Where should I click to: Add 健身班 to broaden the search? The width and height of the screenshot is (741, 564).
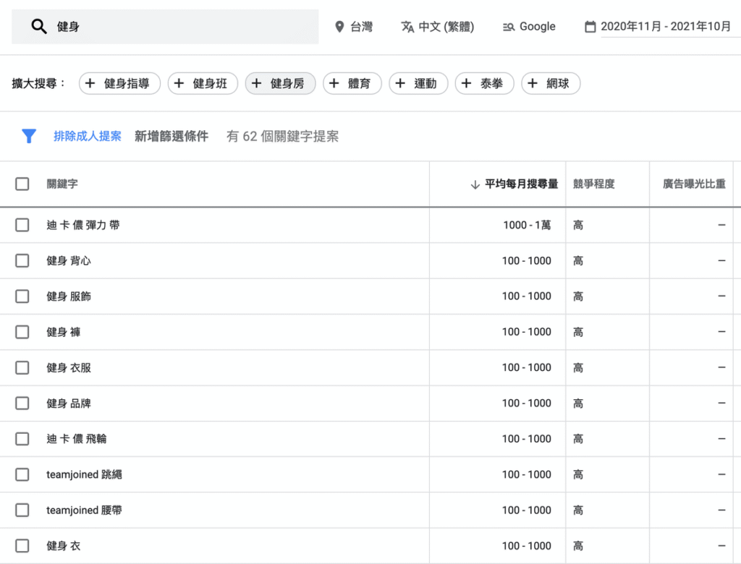203,84
